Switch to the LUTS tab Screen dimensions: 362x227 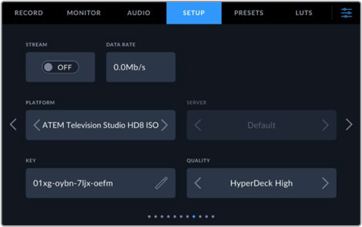click(x=304, y=13)
